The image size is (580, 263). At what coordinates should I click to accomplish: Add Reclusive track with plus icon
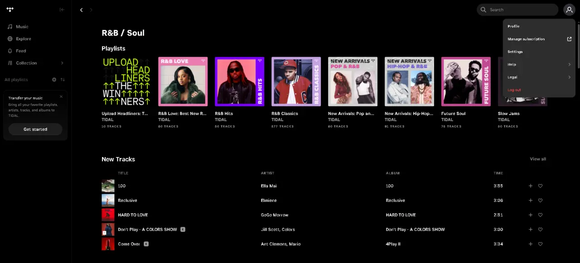tap(531, 201)
